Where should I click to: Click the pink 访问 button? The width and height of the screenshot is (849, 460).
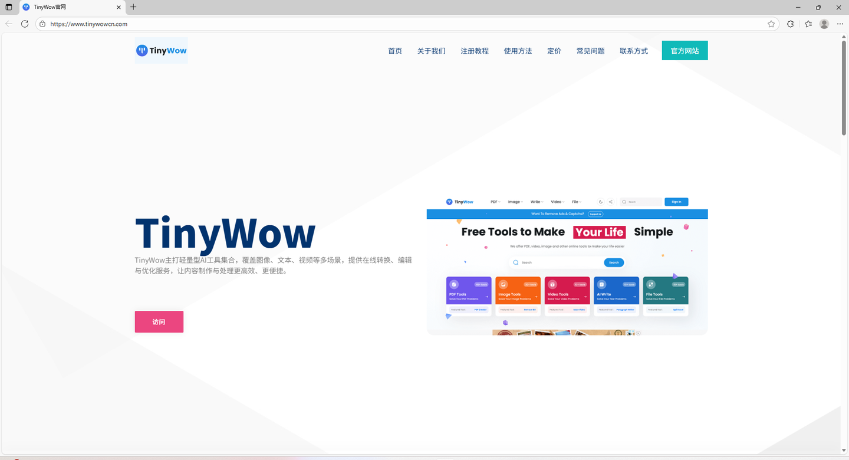159,322
